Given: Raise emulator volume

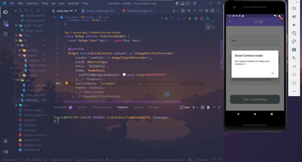Looking at the screenshot, I should (x=294, y=17).
